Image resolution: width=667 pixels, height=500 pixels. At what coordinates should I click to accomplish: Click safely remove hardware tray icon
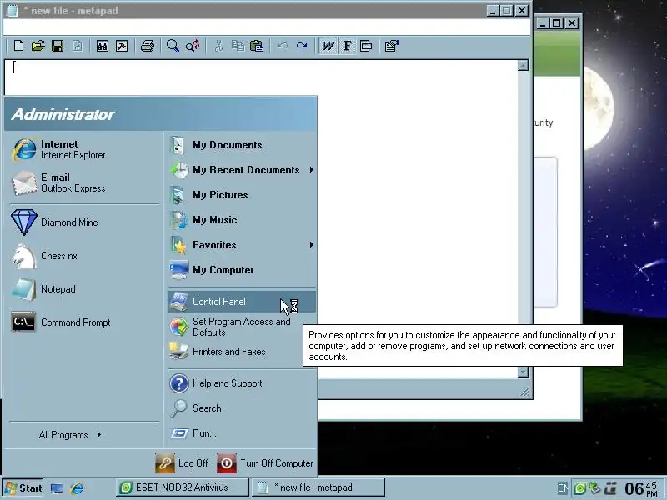[x=594, y=488]
